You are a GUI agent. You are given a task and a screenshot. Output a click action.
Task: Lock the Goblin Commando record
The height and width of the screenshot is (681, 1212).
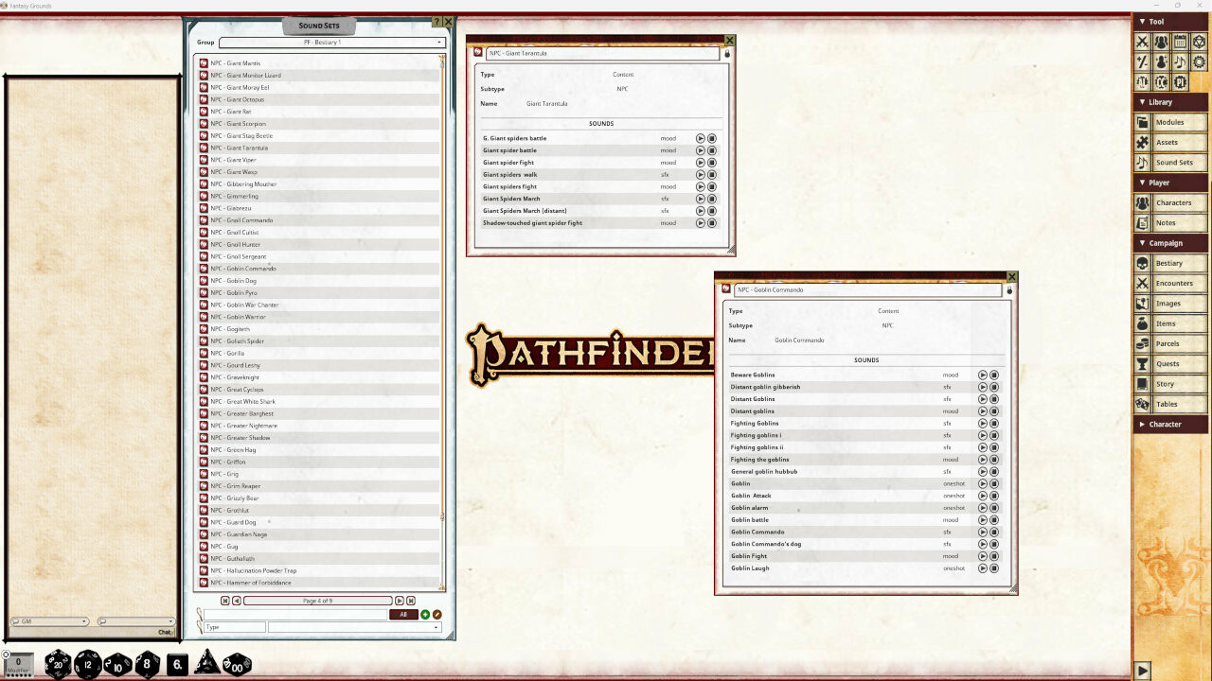1007,290
